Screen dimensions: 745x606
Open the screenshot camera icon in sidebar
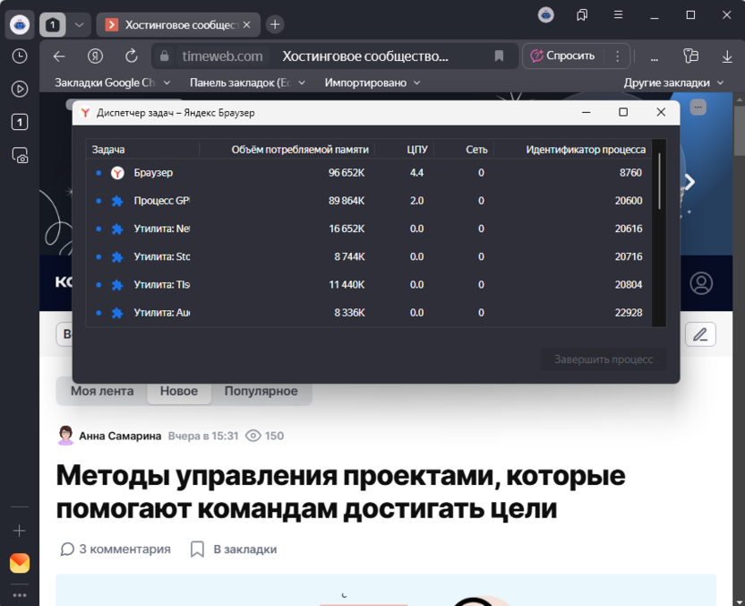(x=20, y=156)
